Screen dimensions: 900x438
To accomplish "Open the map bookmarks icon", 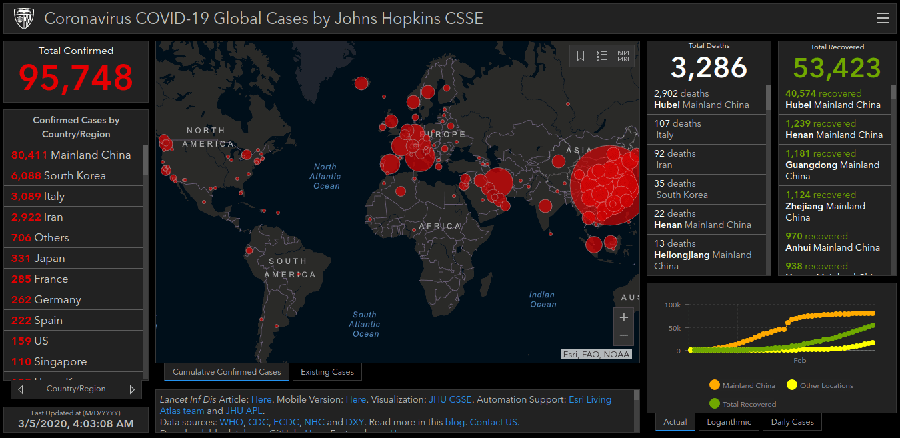I will (x=581, y=56).
